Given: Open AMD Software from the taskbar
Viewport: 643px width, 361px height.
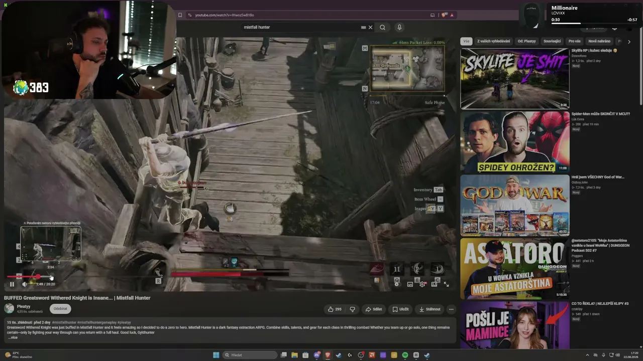Looking at the screenshot, I should click(372, 355).
